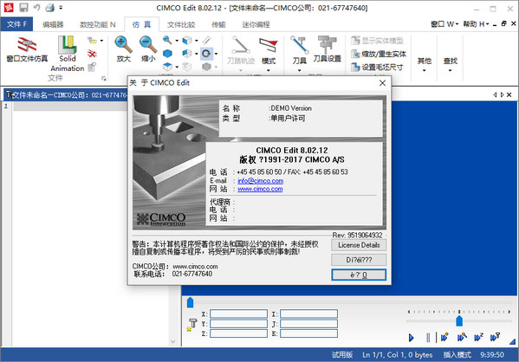
Task: Switch to 文件比较 tab
Action: click(x=181, y=24)
